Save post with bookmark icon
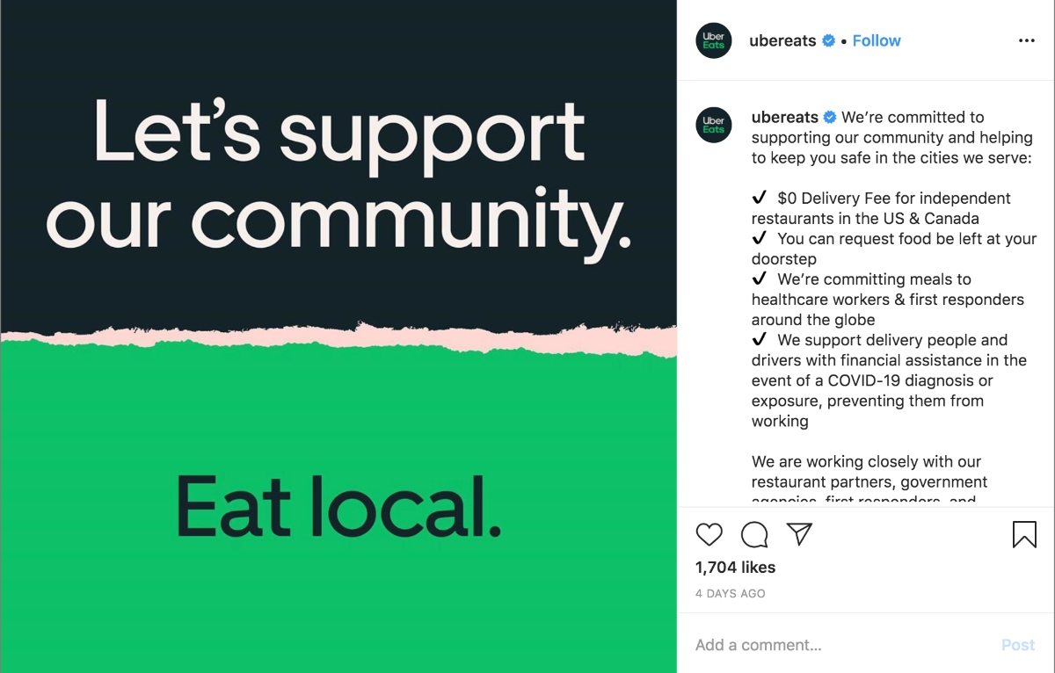 (x=1024, y=534)
